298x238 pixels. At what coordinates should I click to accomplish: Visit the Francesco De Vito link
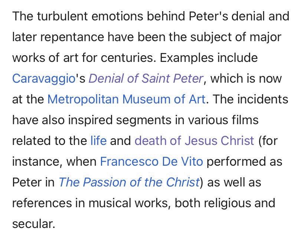[151, 162]
